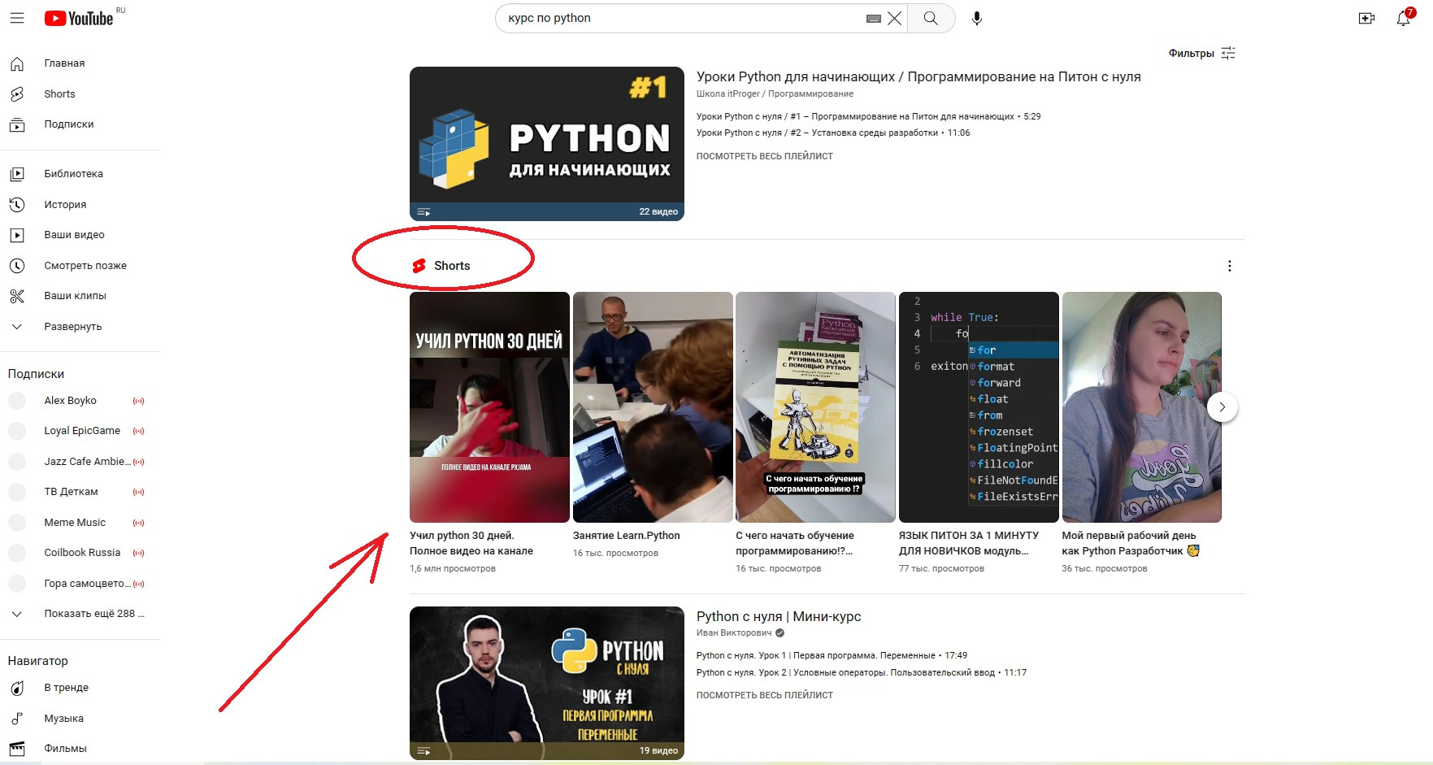Open the Python с нуля Мини-курс thumbnail
1433x765 pixels.
(x=547, y=683)
